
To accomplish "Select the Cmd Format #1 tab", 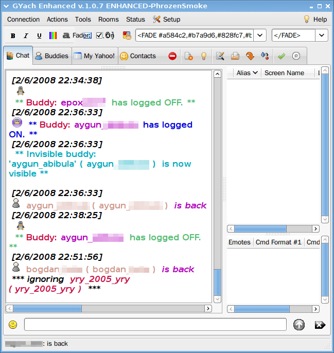I will tap(278, 242).
